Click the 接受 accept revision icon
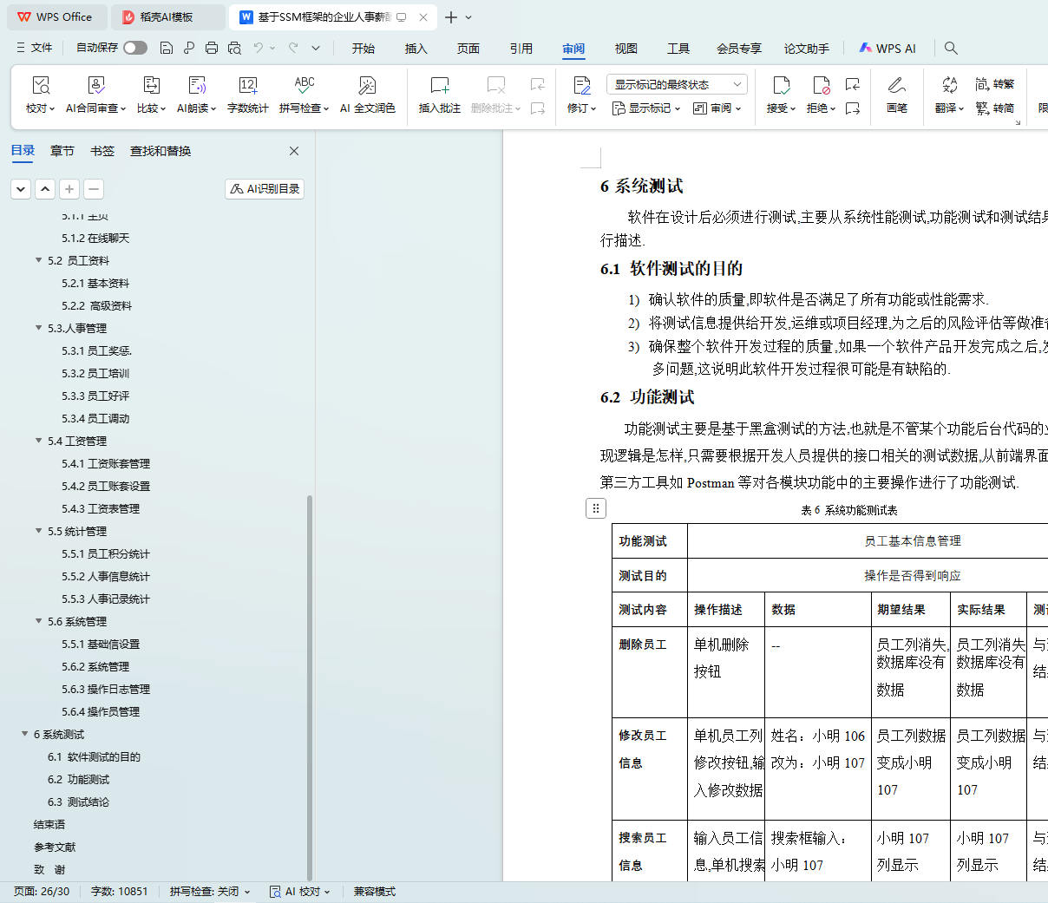This screenshot has height=903, width=1048. [x=781, y=86]
